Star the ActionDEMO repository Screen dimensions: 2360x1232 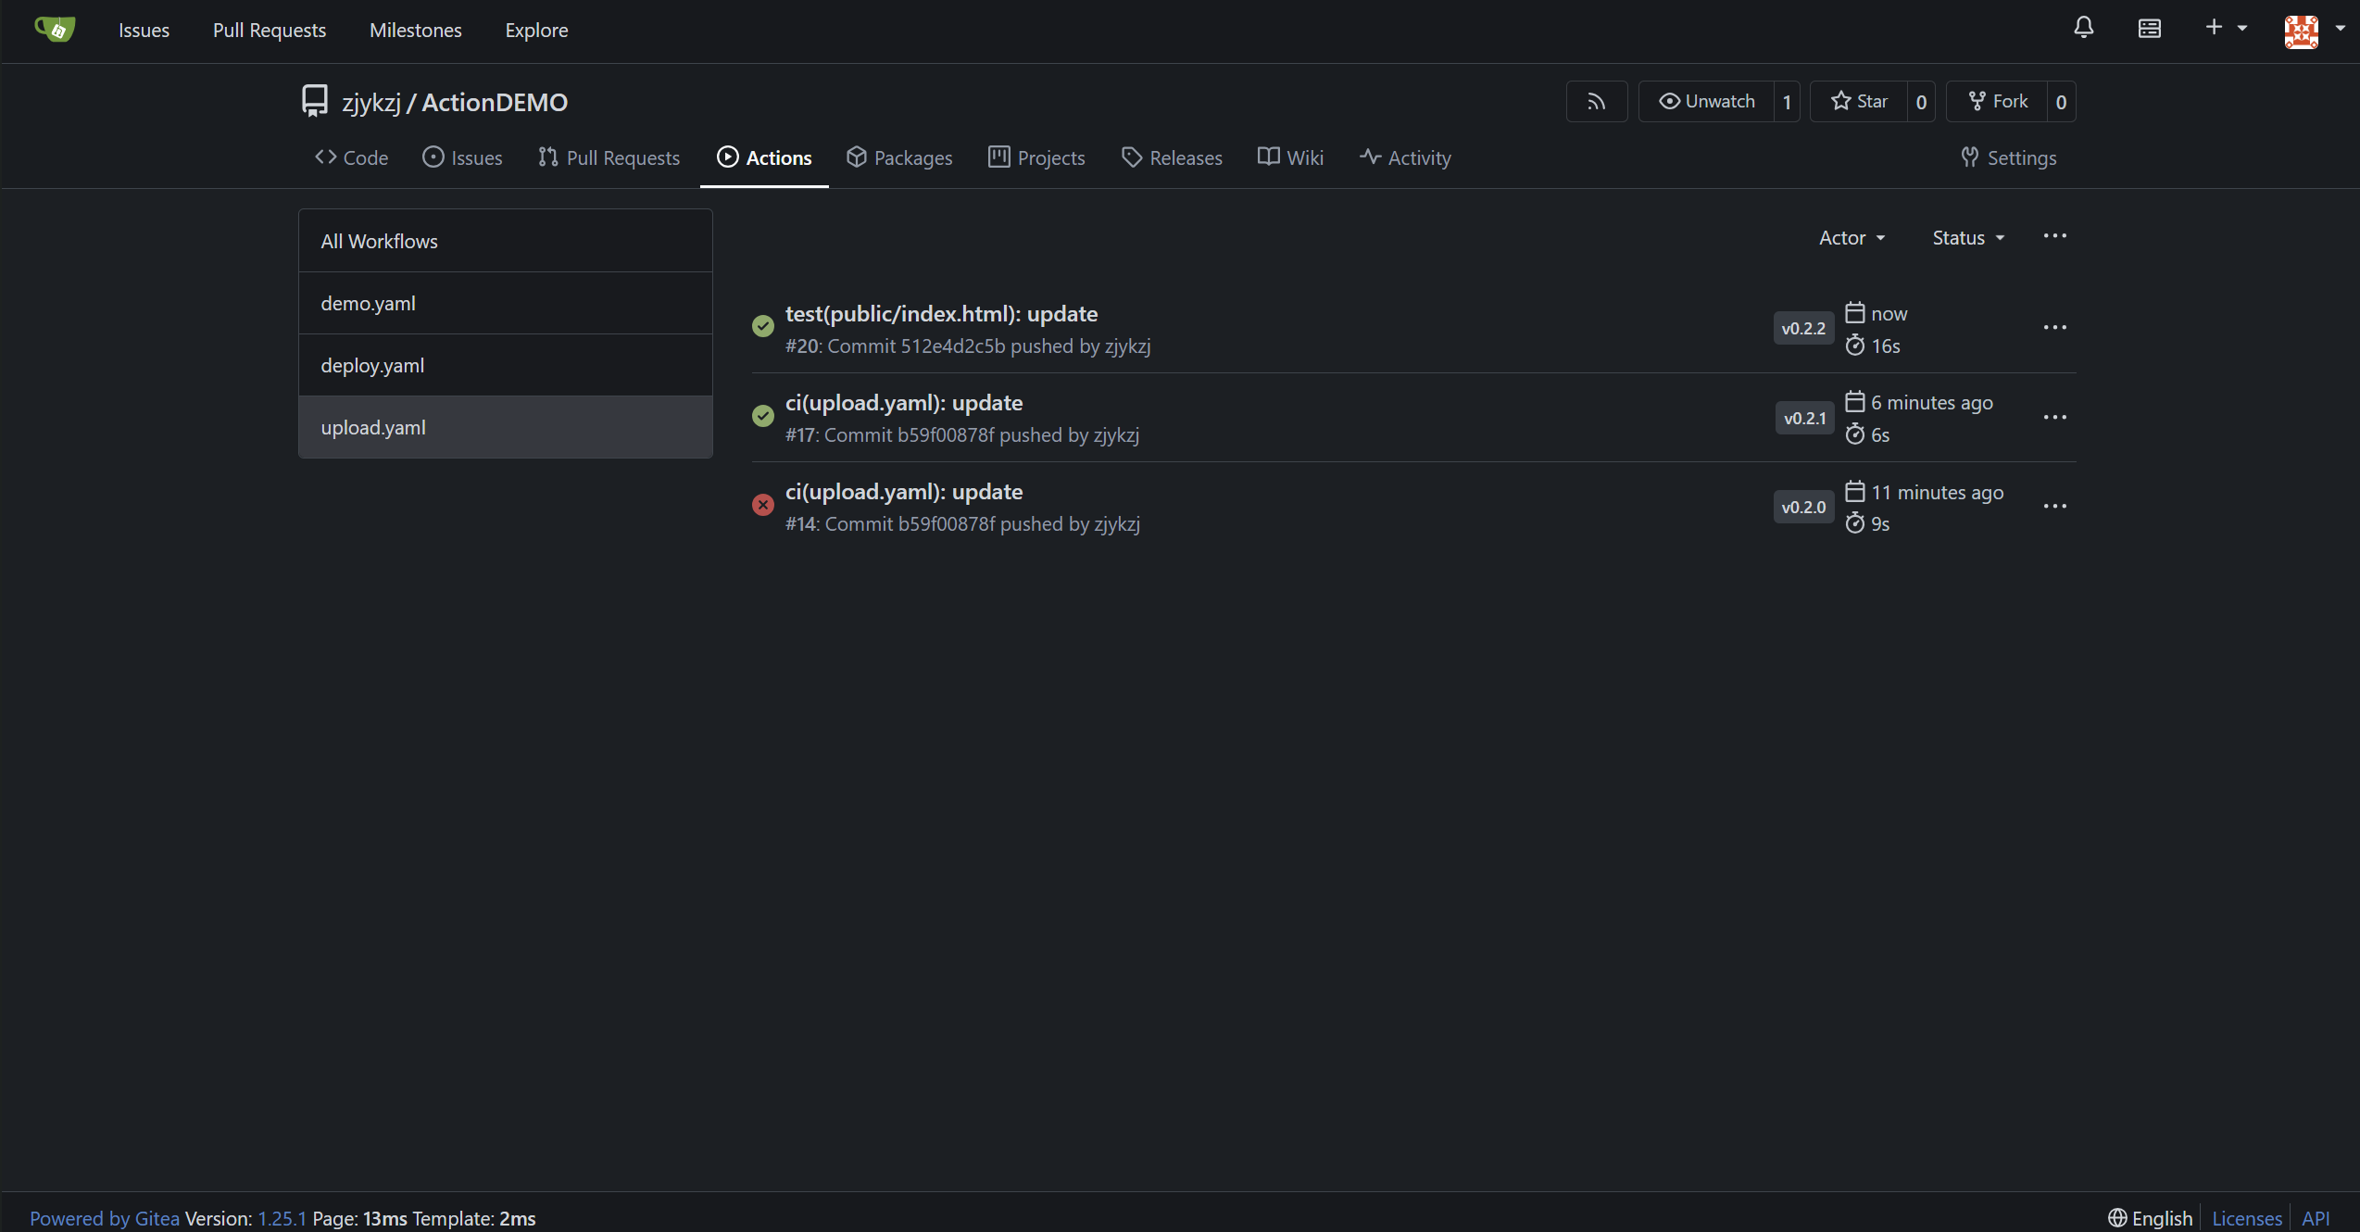(1859, 102)
